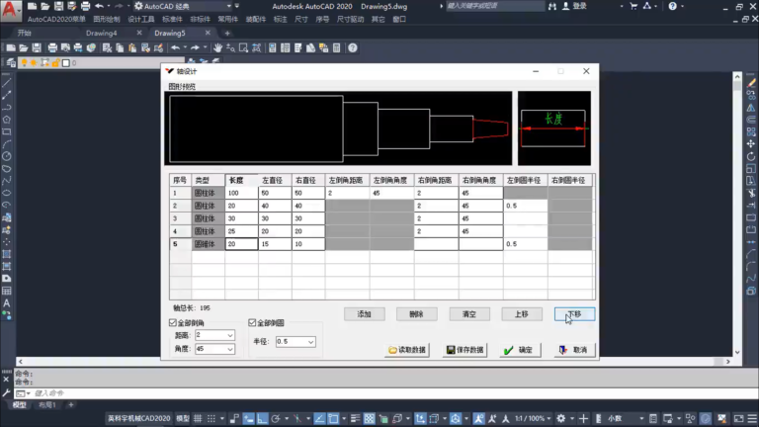Select the Multiline Text A tool
Viewport: 759px width, 427px height.
[x=6, y=303]
